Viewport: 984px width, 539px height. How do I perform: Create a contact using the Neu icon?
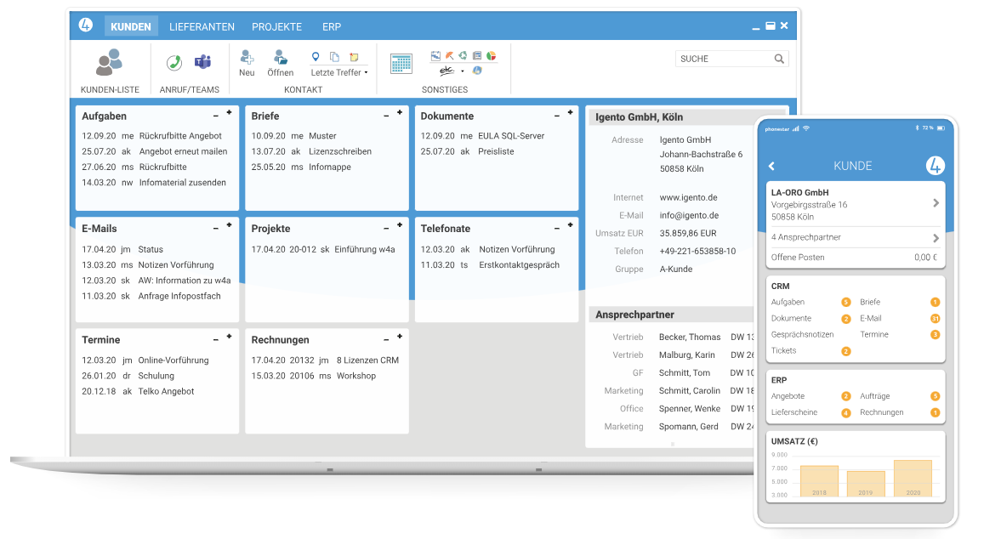click(247, 56)
